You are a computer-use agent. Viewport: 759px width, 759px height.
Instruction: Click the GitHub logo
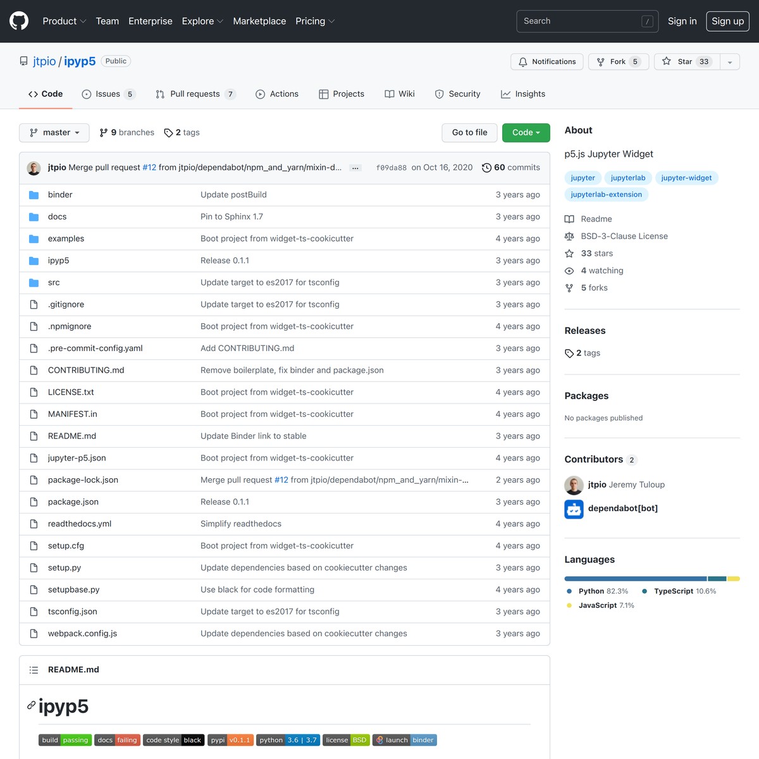coord(18,21)
